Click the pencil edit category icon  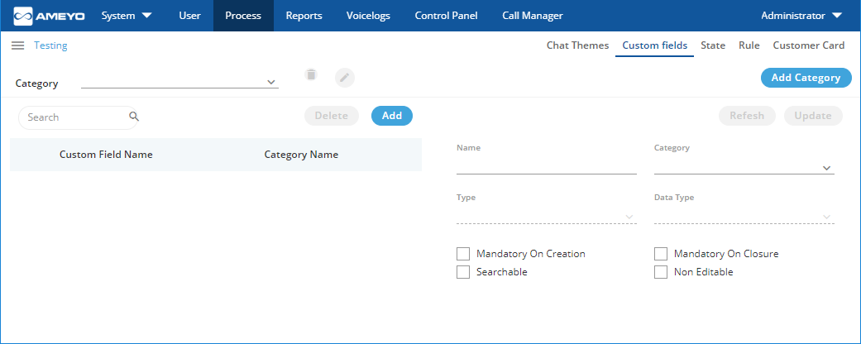pyautogui.click(x=345, y=78)
